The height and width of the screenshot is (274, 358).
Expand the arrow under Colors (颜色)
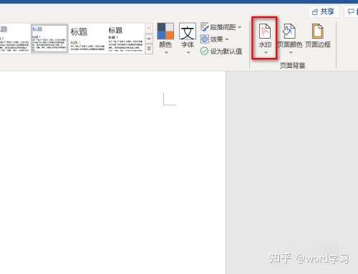point(166,52)
